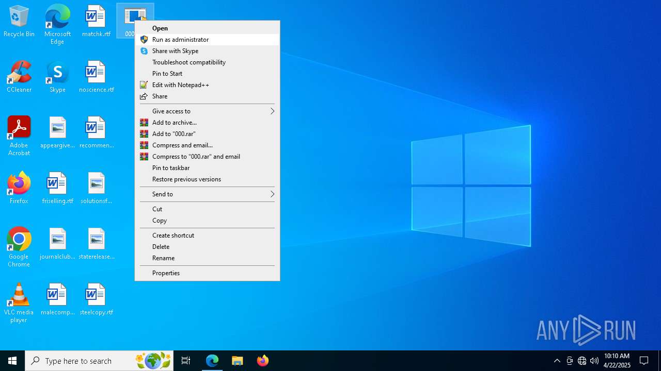Select the Firefox desktop shortcut
The height and width of the screenshot is (371, 661).
[19, 188]
